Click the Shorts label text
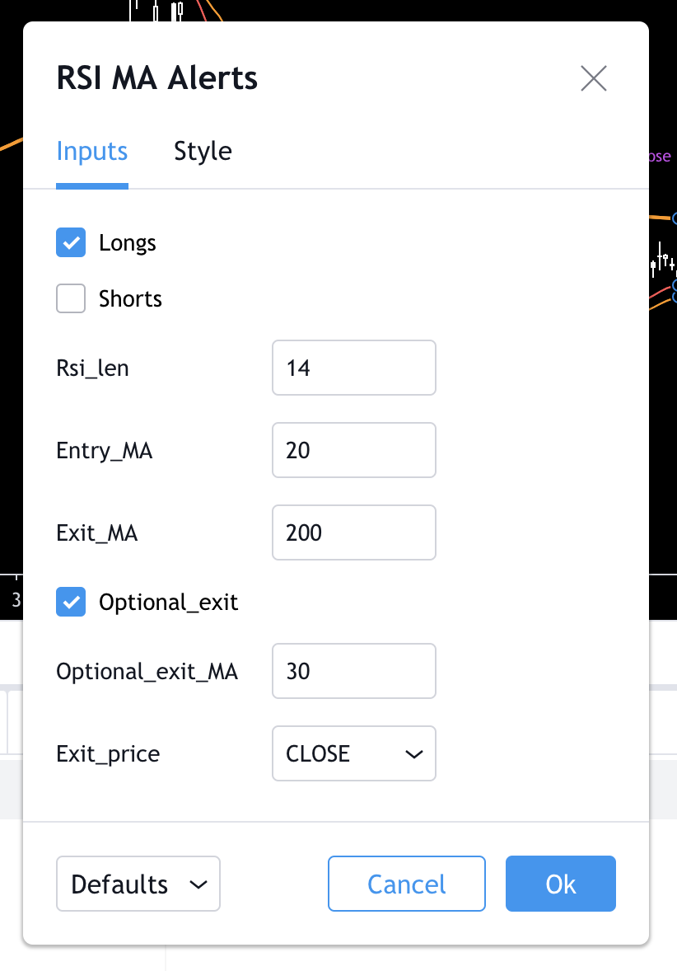The height and width of the screenshot is (971, 677). coord(130,298)
